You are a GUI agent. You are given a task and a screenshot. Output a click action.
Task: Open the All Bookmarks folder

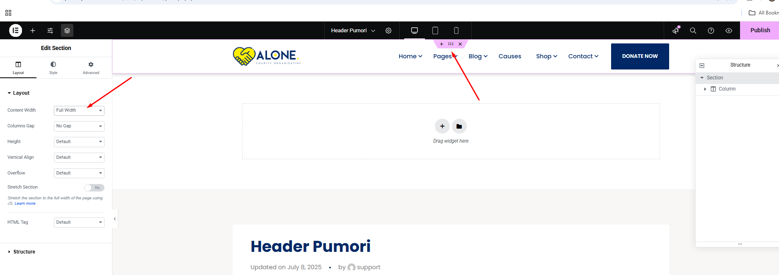tap(763, 13)
